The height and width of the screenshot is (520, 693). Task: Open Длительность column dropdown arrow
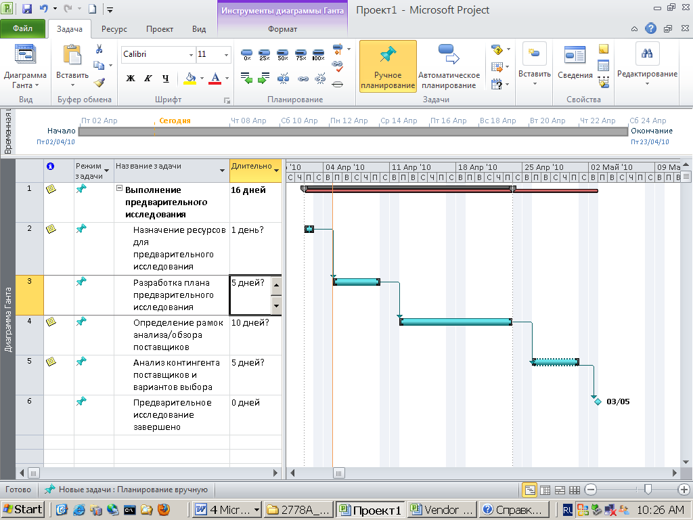pos(276,171)
